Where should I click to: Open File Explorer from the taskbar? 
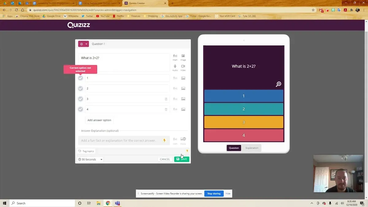point(98,203)
